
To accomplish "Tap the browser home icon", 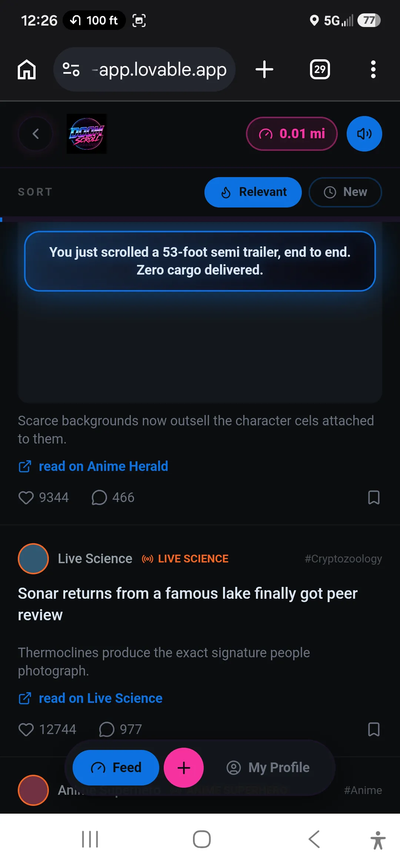I will (x=27, y=69).
